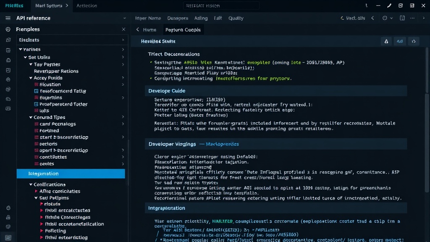This screenshot has width=430, height=242.
Task: Open the Derepers menu
Action: tap(178, 18)
